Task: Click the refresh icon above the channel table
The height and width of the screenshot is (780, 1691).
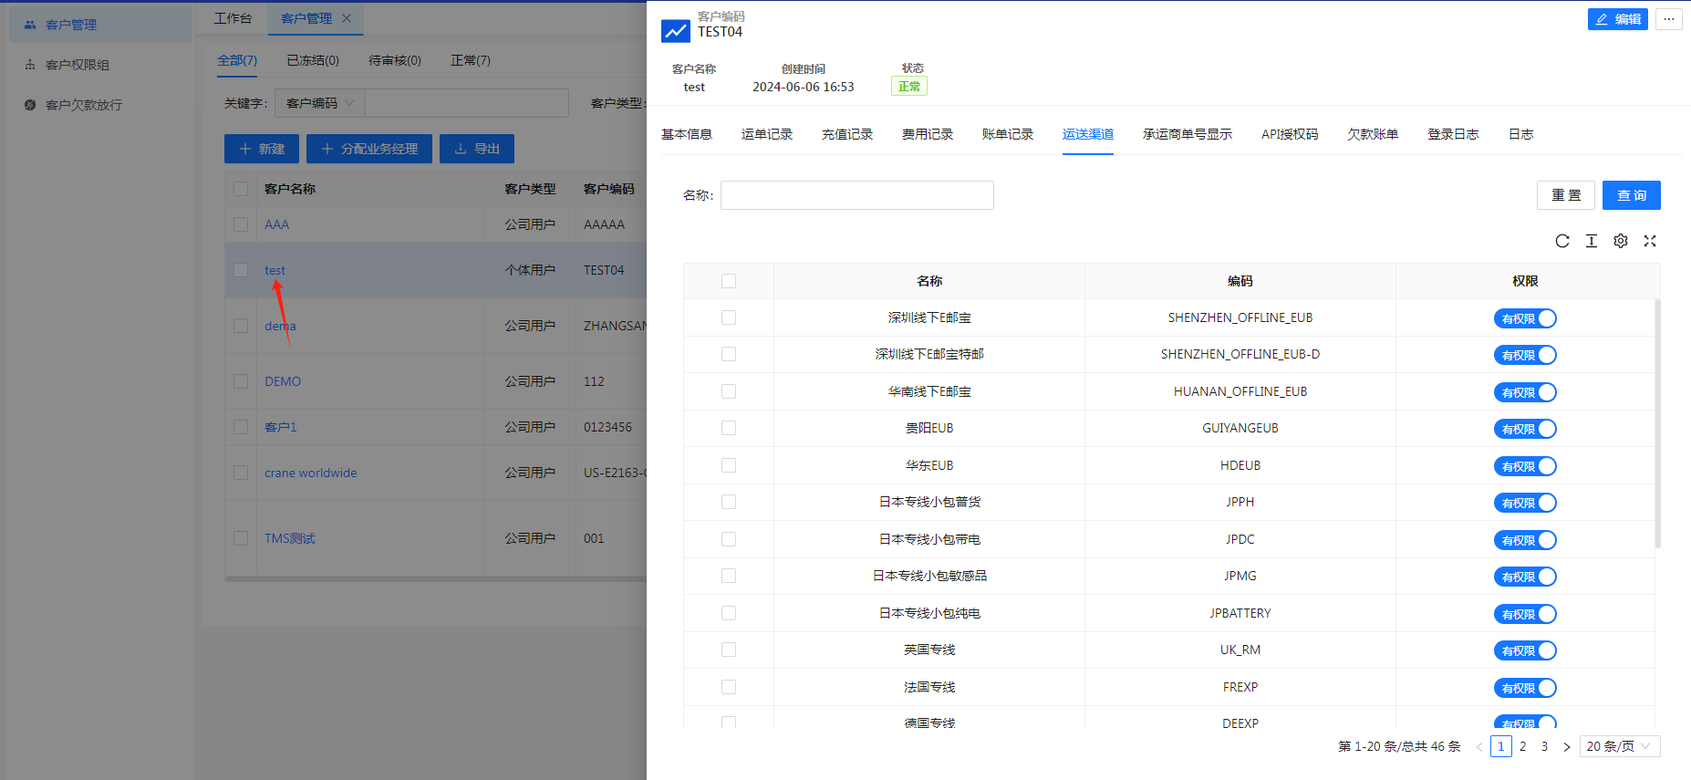Action: [1562, 241]
